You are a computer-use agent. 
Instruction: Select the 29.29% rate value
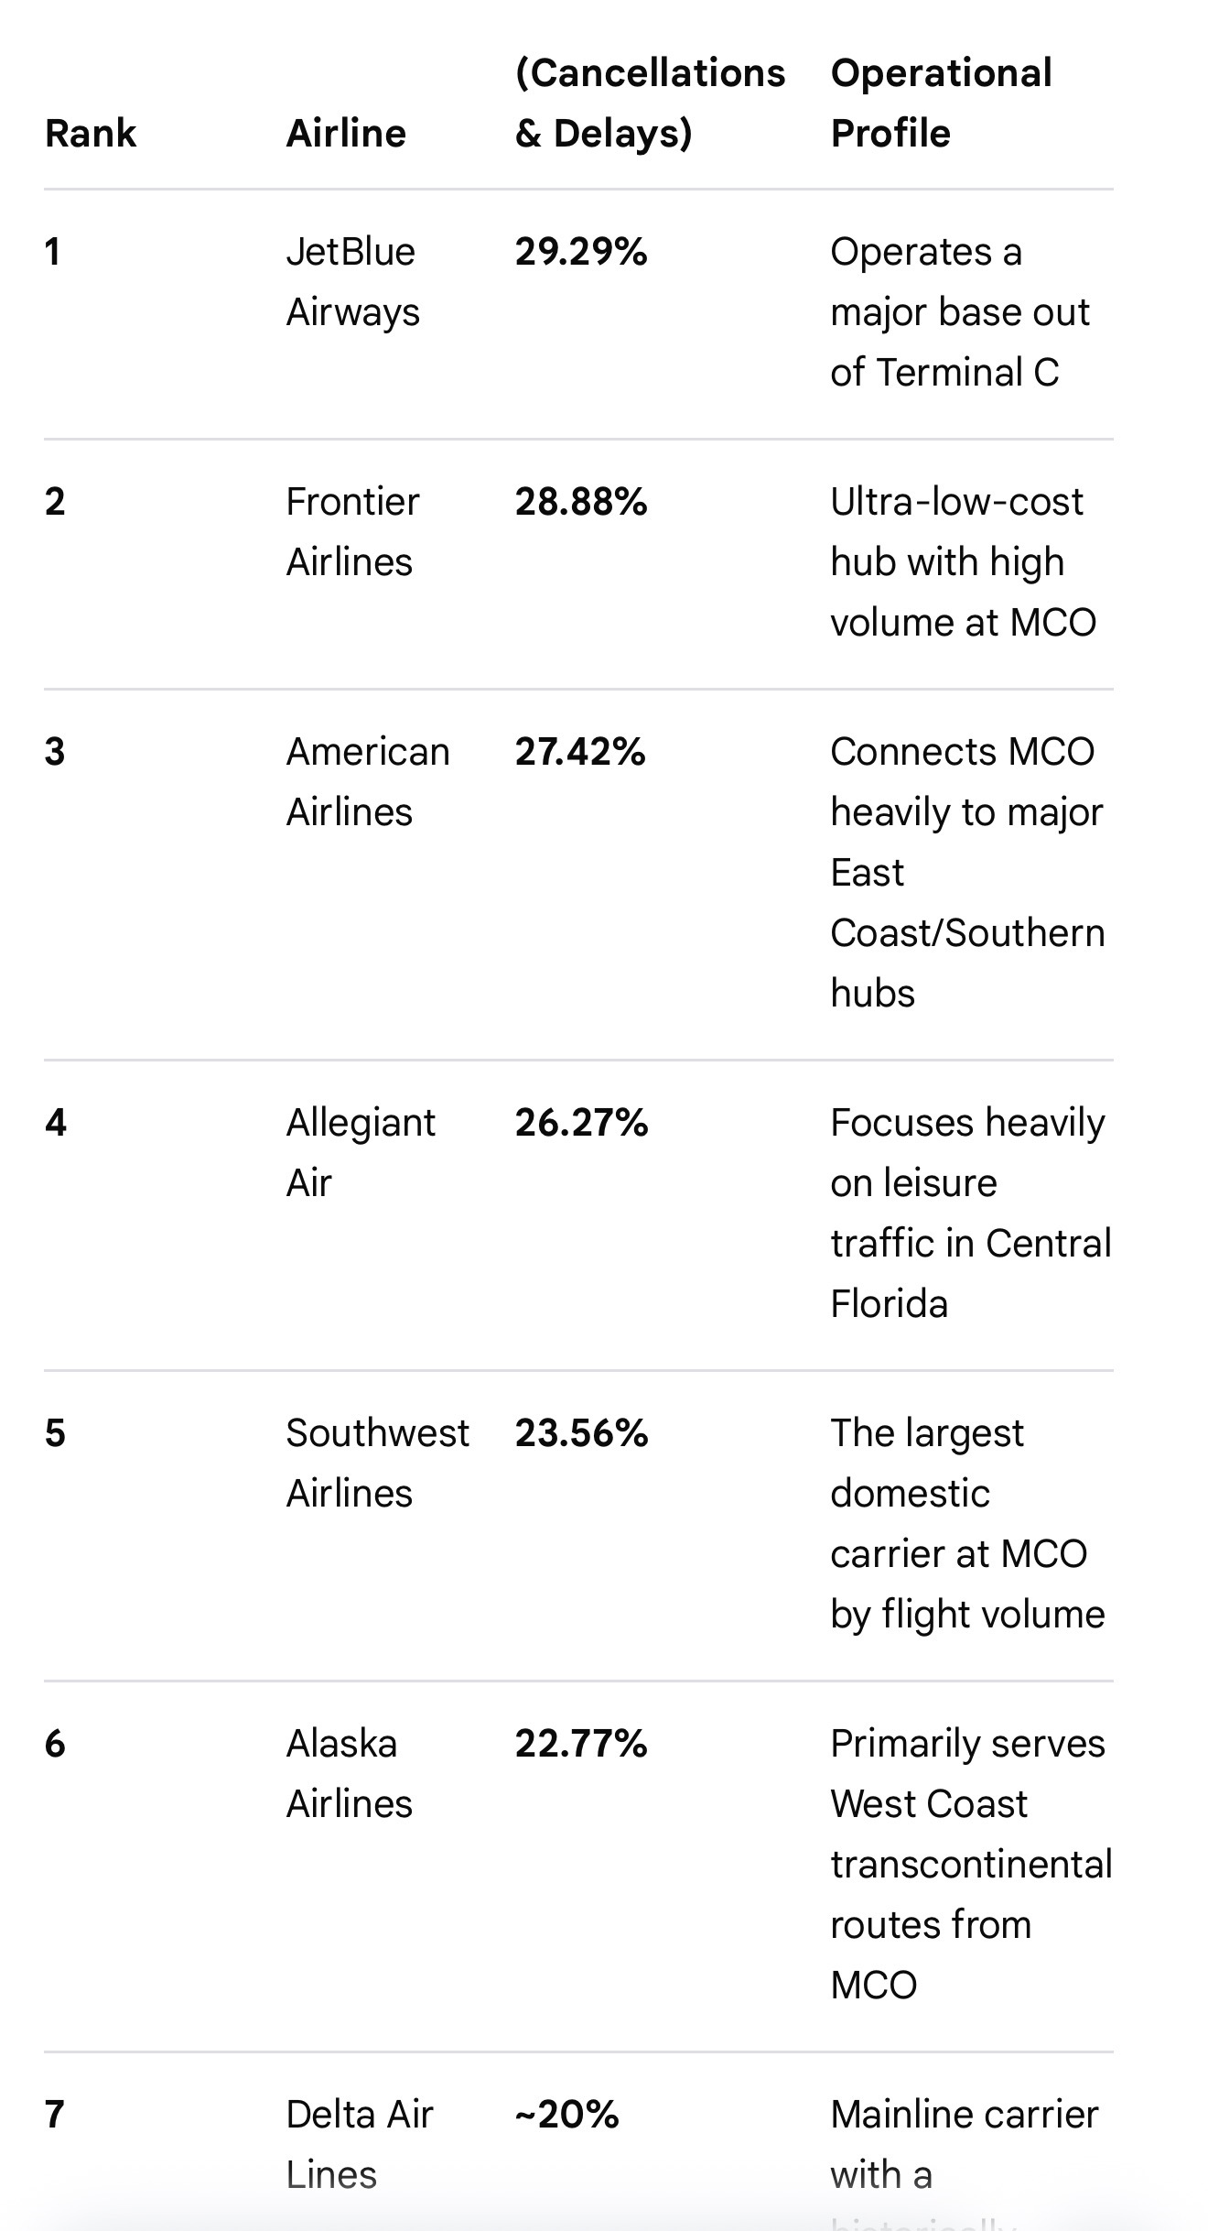[581, 252]
